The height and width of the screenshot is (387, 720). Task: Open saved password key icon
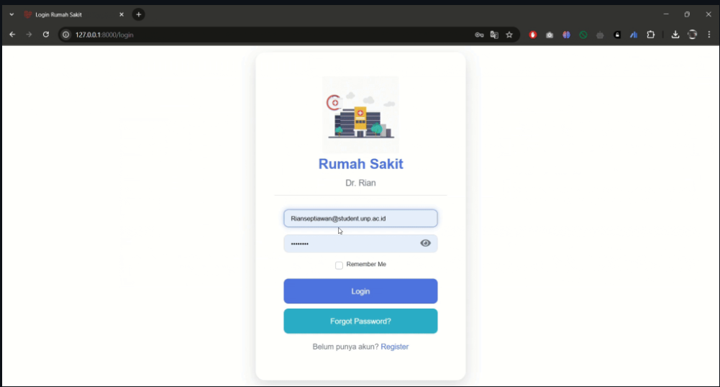(x=479, y=35)
